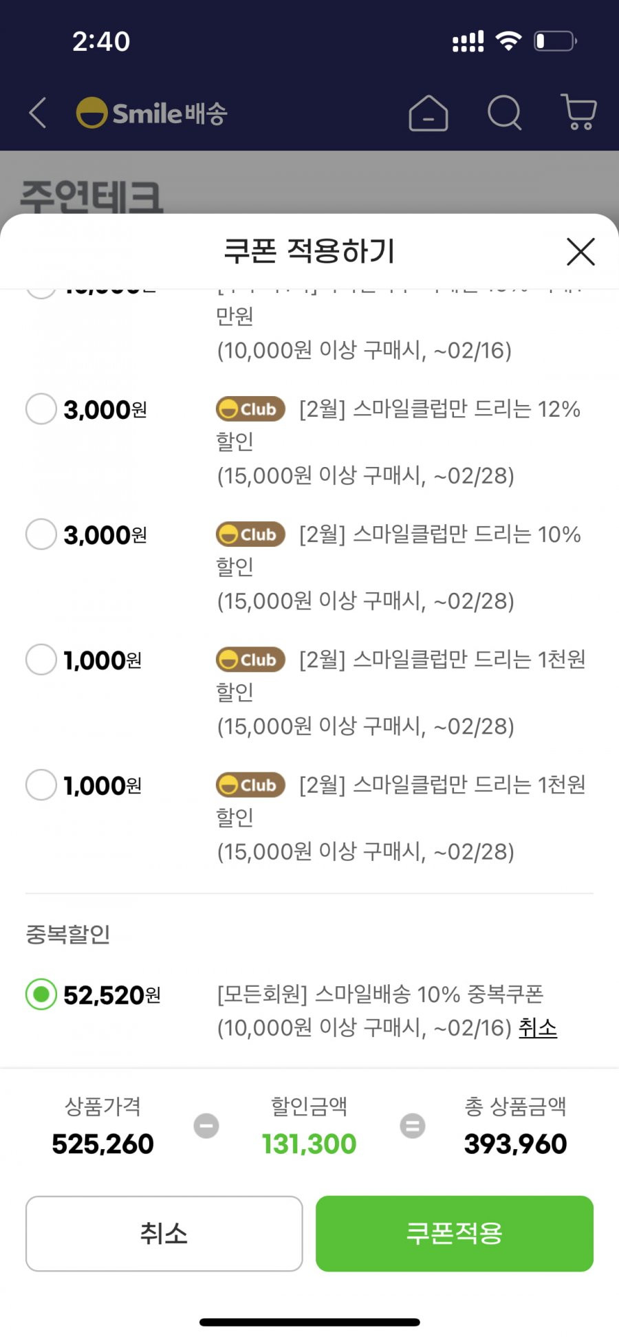Open the shopping cart icon

click(x=579, y=112)
